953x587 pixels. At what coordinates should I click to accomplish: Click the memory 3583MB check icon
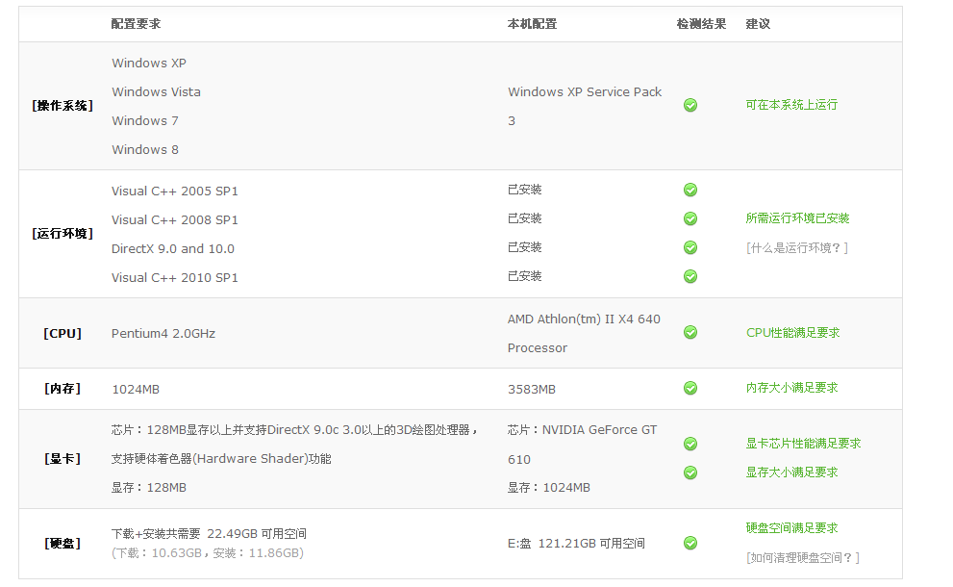pos(690,388)
